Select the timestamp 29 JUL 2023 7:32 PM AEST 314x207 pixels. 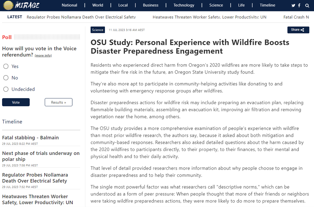(x=20, y=187)
